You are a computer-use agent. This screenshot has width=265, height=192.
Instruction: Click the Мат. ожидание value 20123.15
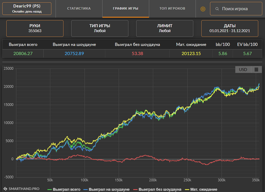tap(191, 53)
